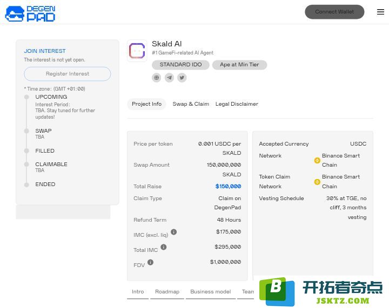
Task: Click the JOIN INTEREST heading
Action: [x=45, y=51]
